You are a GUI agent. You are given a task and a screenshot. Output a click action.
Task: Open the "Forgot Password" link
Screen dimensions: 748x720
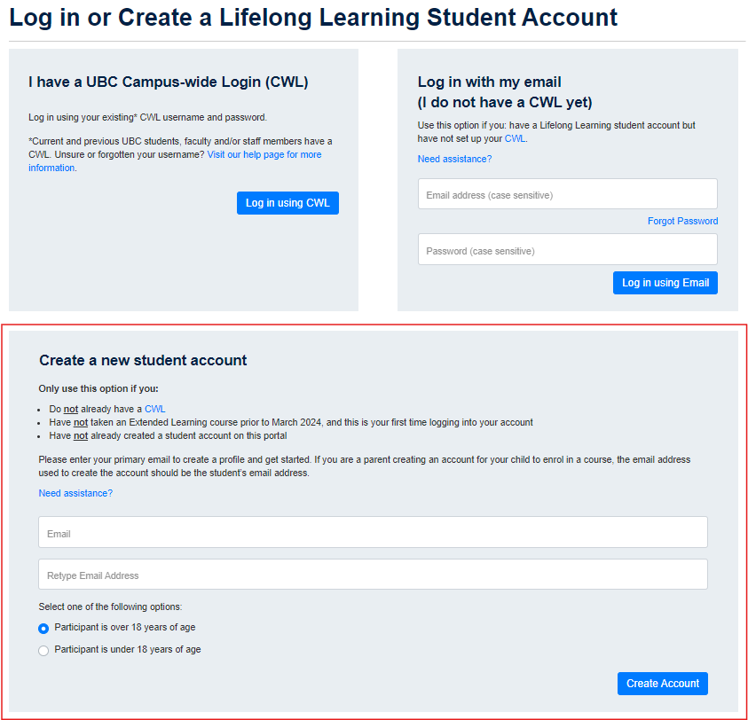tap(682, 220)
